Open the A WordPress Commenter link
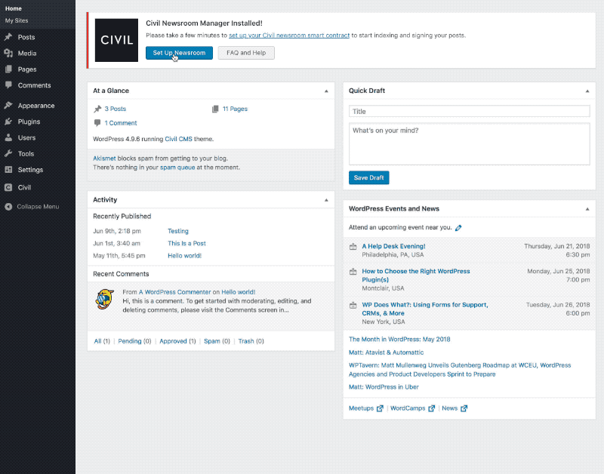The height and width of the screenshot is (474, 604). 175,292
